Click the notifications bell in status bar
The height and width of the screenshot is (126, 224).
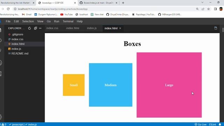click(x=220, y=125)
